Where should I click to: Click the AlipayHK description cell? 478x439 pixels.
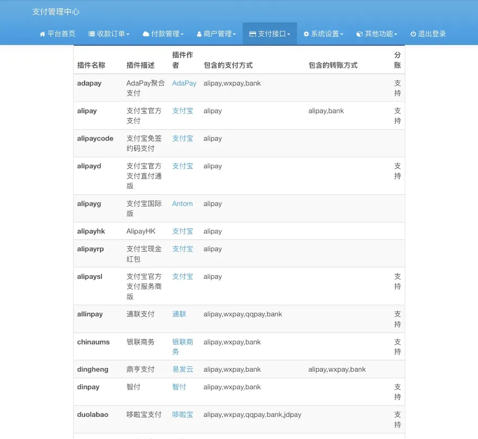141,231
